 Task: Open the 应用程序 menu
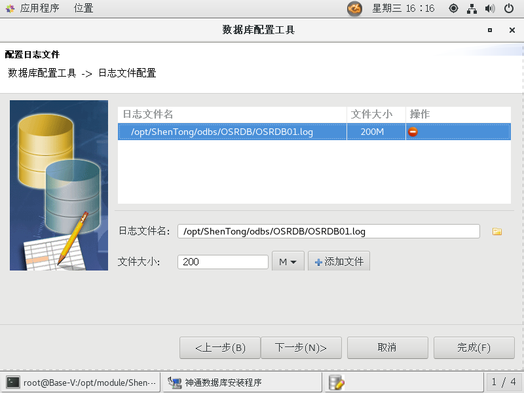click(33, 9)
